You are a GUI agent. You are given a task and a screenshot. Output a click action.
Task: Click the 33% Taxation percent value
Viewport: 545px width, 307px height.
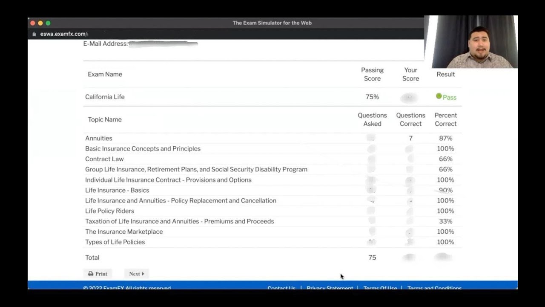click(x=445, y=221)
